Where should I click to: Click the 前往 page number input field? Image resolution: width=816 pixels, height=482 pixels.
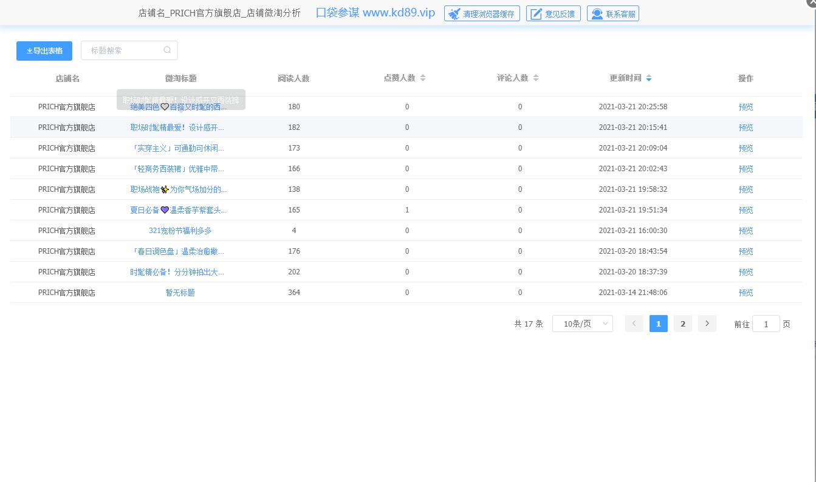click(x=766, y=324)
